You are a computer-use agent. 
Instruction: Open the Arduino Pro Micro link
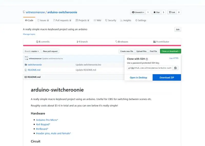click(47, 120)
